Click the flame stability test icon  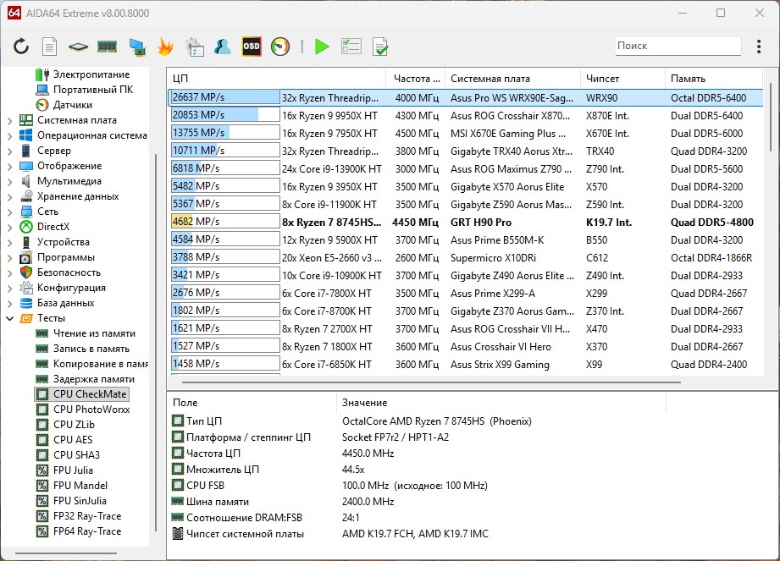166,47
